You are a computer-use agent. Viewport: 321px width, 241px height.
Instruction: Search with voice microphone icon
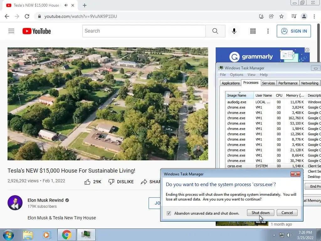[x=234, y=31]
